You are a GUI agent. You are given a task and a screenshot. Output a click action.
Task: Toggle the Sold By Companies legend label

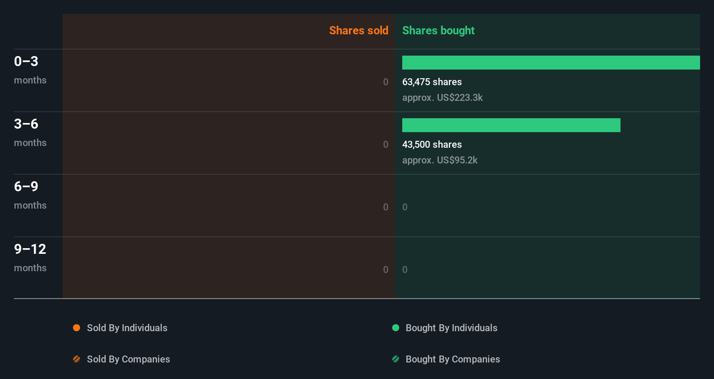point(128,359)
